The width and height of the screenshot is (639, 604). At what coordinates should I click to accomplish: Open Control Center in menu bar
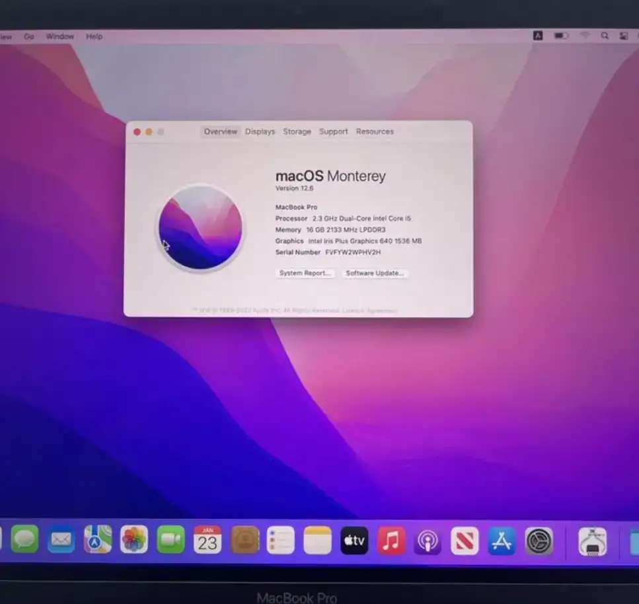click(624, 36)
